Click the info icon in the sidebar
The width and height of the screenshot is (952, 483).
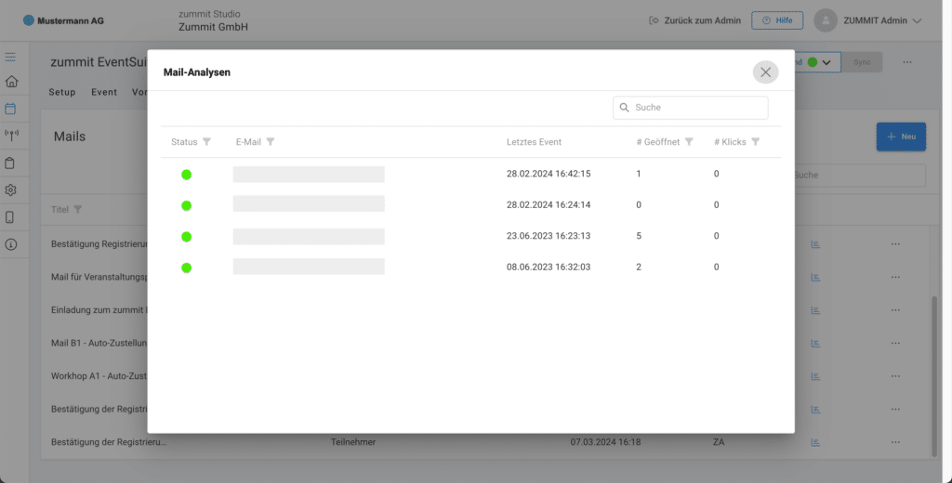[x=11, y=245]
